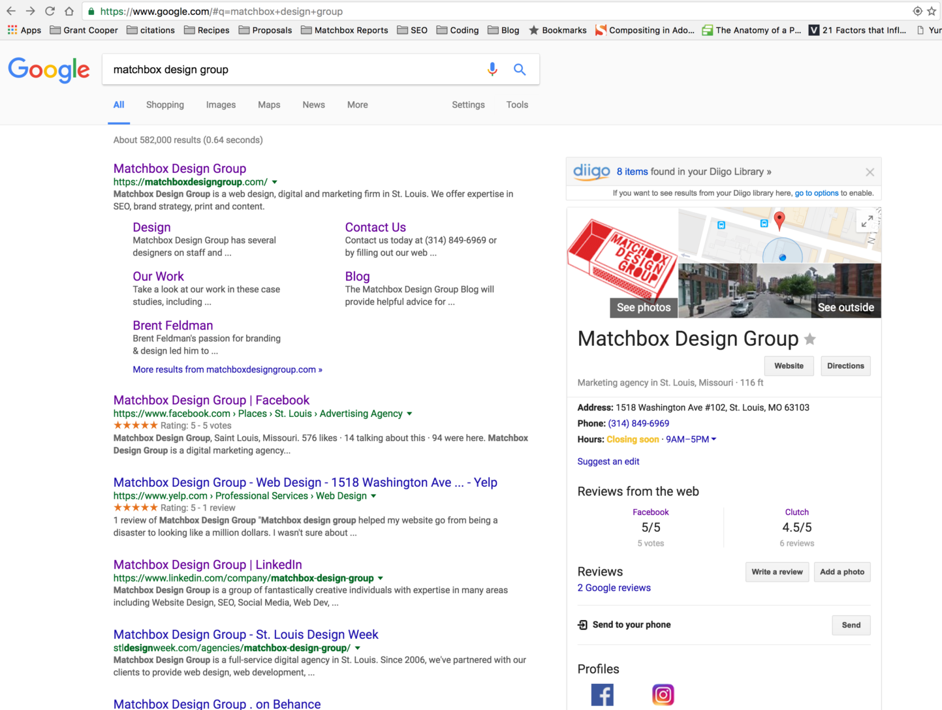Open Matchbox Design Group | LinkedIn result
Screen dimensions: 942x710
click(x=208, y=564)
